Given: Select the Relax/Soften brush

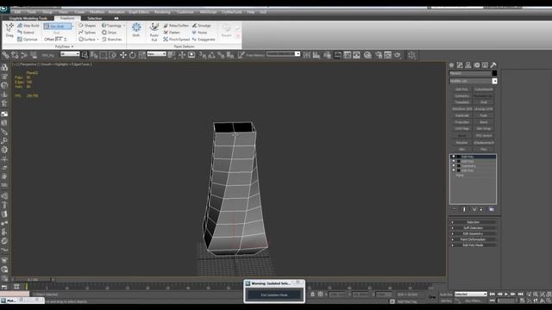Looking at the screenshot, I should tap(176, 26).
